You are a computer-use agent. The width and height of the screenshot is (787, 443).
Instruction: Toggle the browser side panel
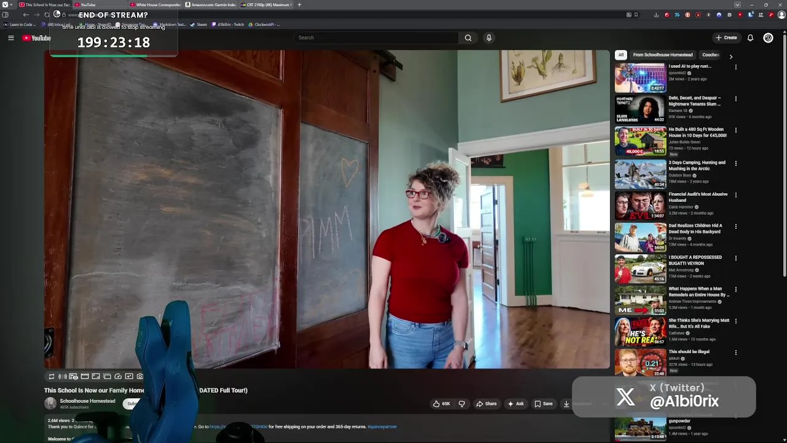coord(6,15)
